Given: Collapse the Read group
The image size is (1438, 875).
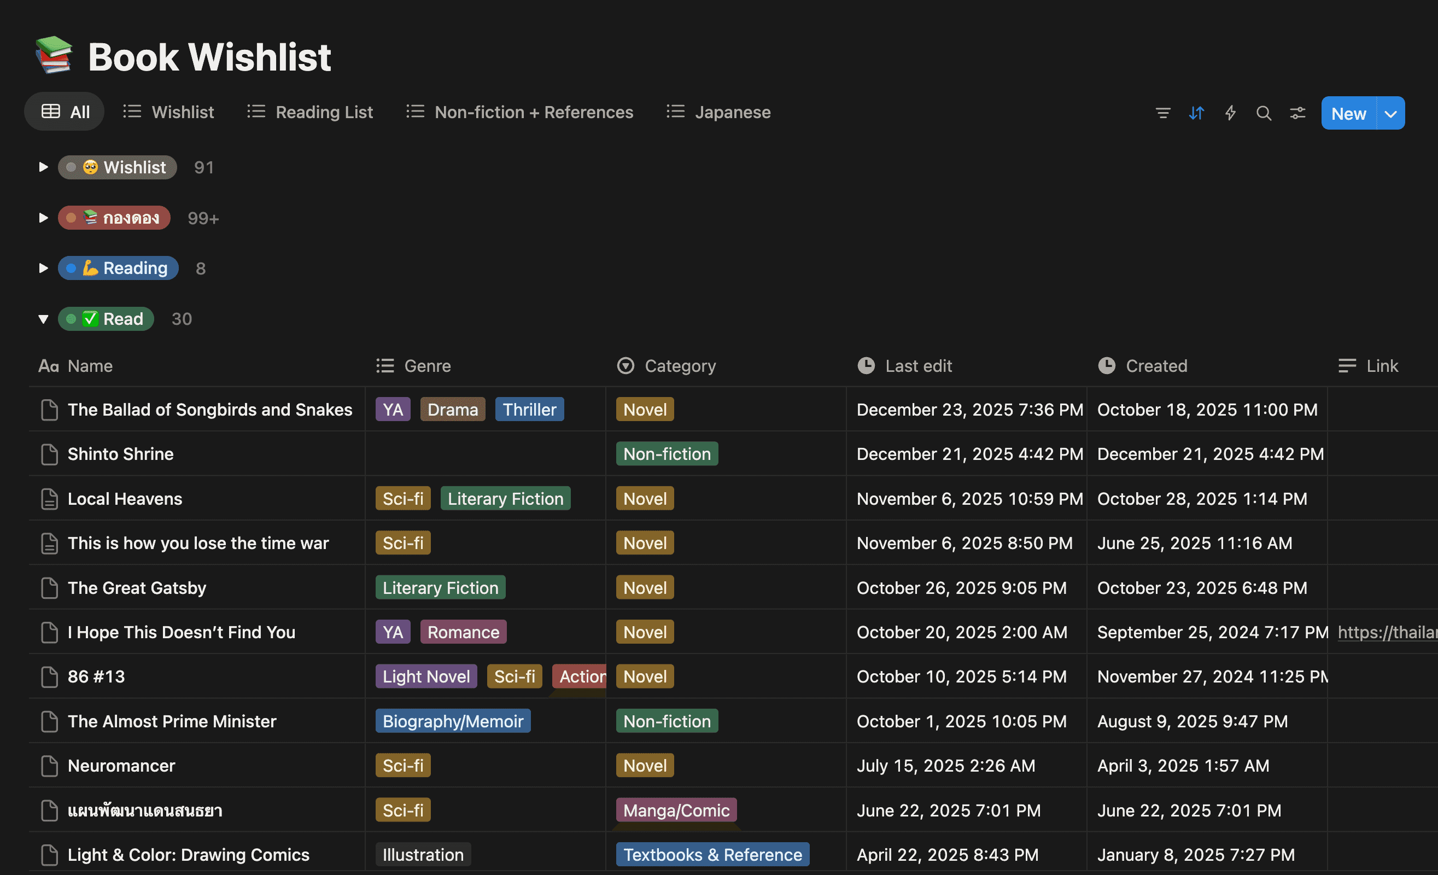Looking at the screenshot, I should click(43, 319).
